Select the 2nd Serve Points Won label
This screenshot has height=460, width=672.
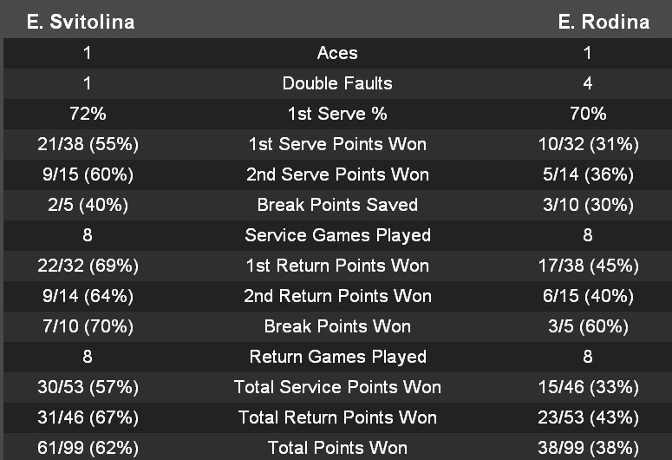337,174
